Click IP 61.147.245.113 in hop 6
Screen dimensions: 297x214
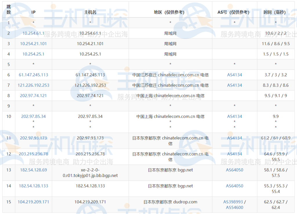33,75
